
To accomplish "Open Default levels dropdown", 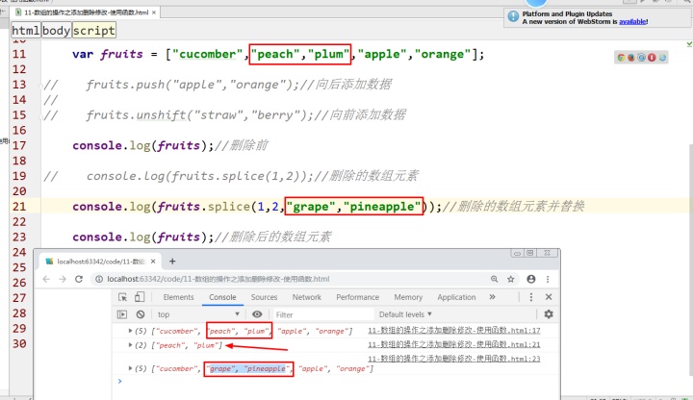I will coord(405,314).
